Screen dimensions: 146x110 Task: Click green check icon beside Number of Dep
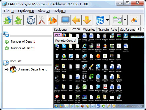click(x=7, y=42)
